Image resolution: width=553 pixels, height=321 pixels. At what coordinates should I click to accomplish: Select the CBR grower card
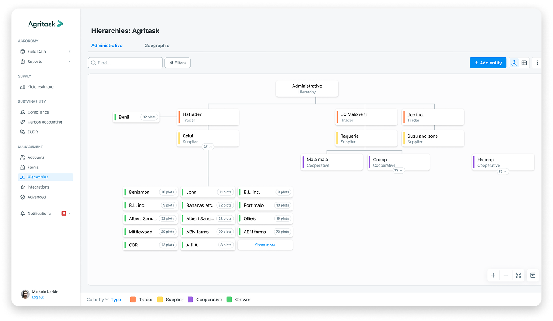click(151, 245)
